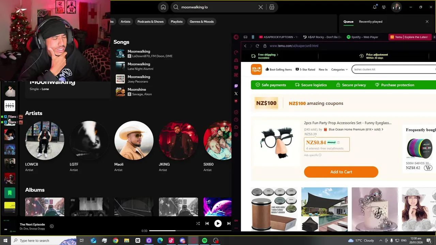Open Twitch in the Opera sidebar
This screenshot has width=436, height=245.
(236, 86)
